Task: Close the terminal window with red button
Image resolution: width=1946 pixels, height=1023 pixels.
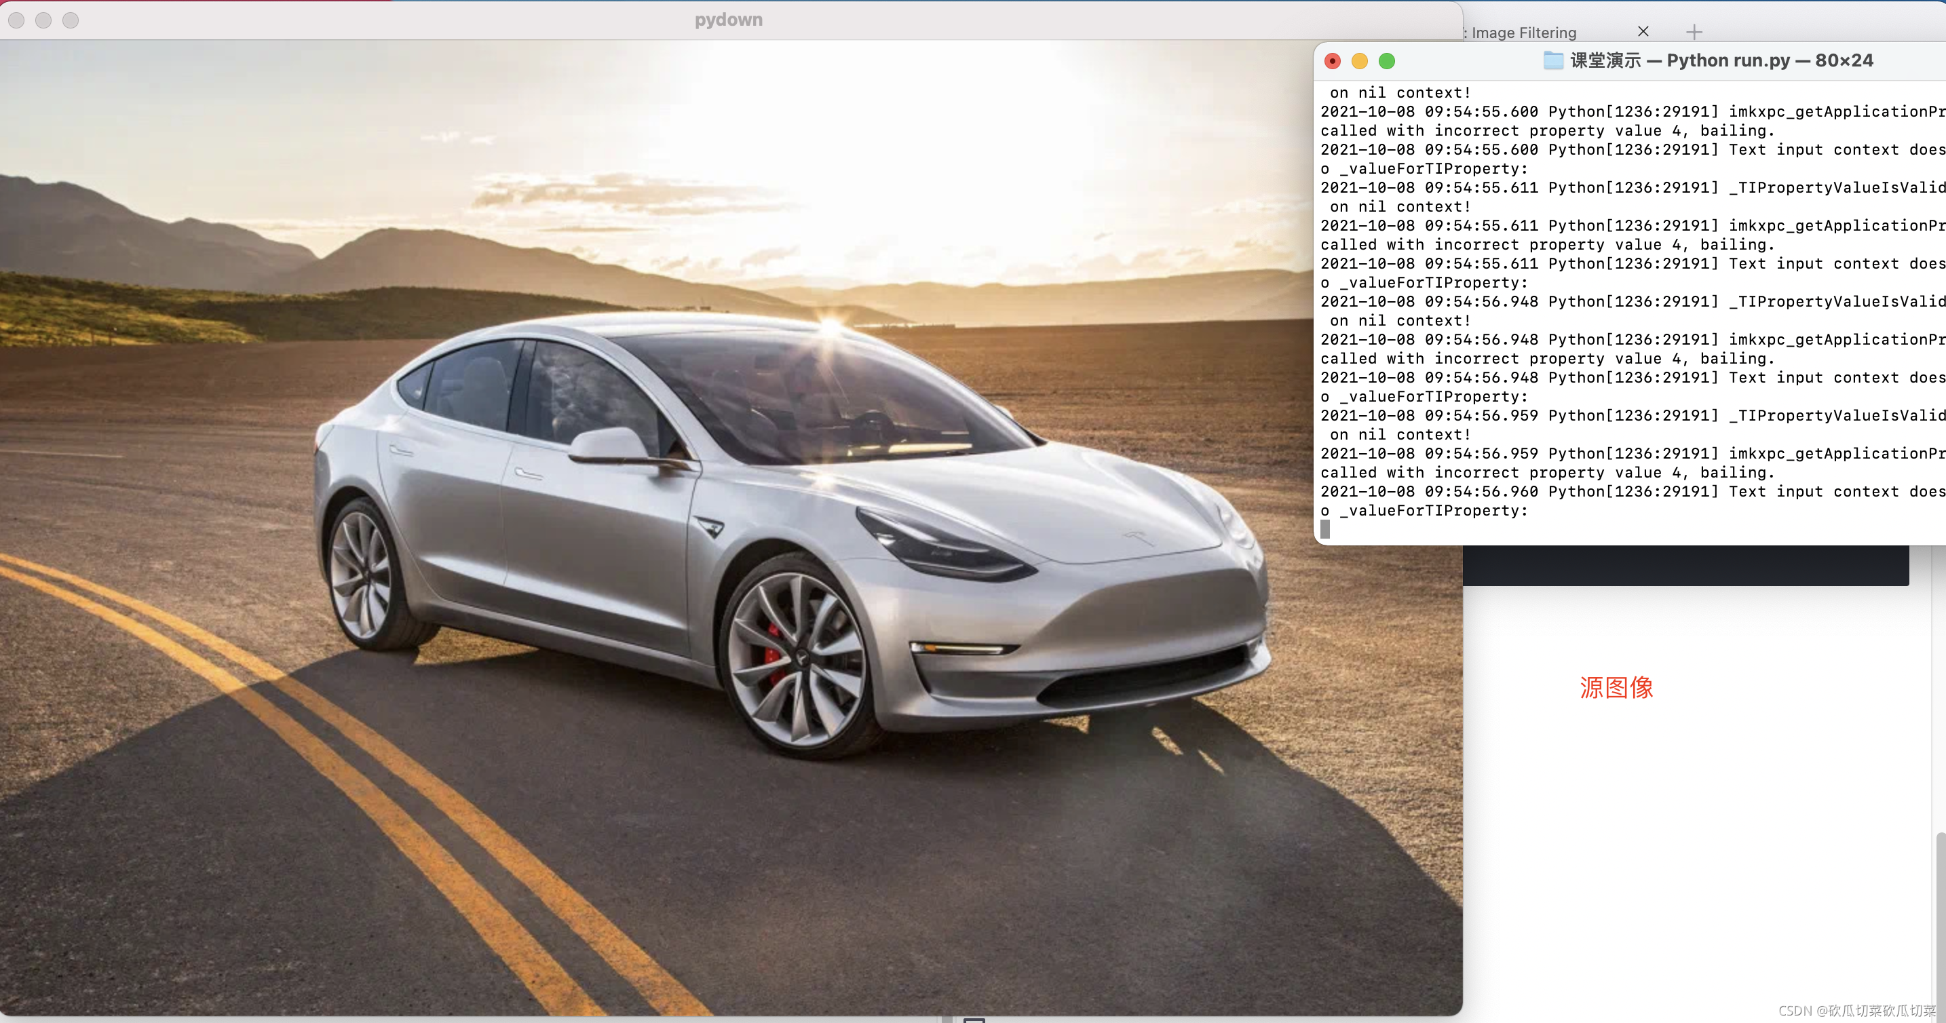Action: click(x=1333, y=61)
